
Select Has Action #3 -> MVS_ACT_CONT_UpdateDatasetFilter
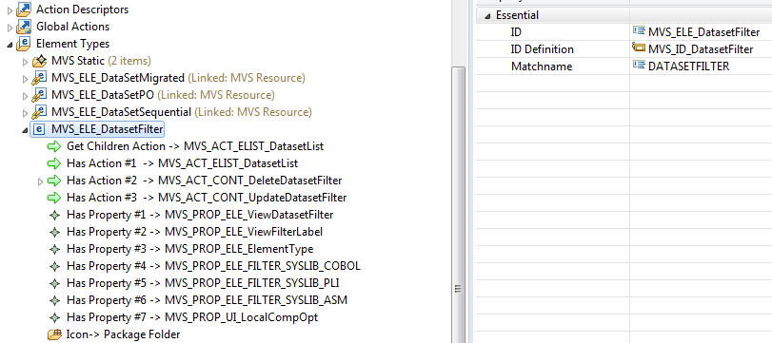(x=207, y=198)
